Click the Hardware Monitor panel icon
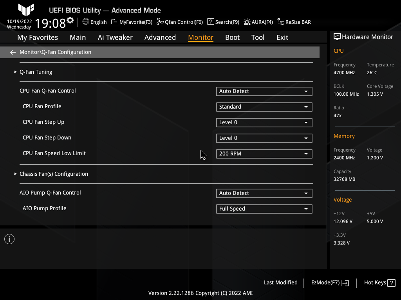401x300 pixels. coord(337,36)
